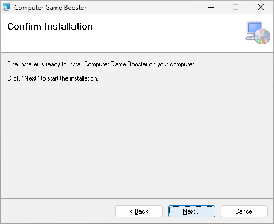The image size is (274, 224).
Task: Click the 'installer is ready to install' message
Action: pos(101,64)
